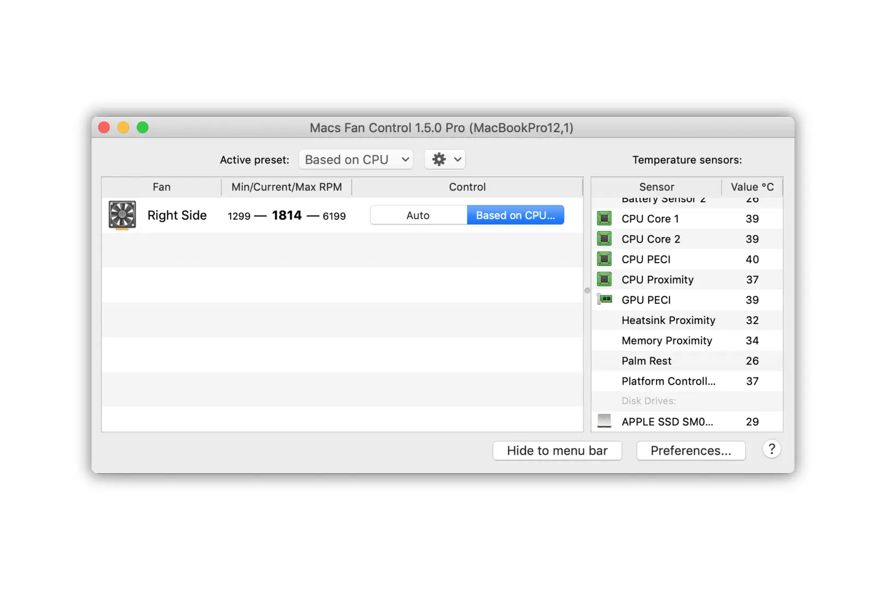Click the CPU PECI chip icon

(604, 259)
